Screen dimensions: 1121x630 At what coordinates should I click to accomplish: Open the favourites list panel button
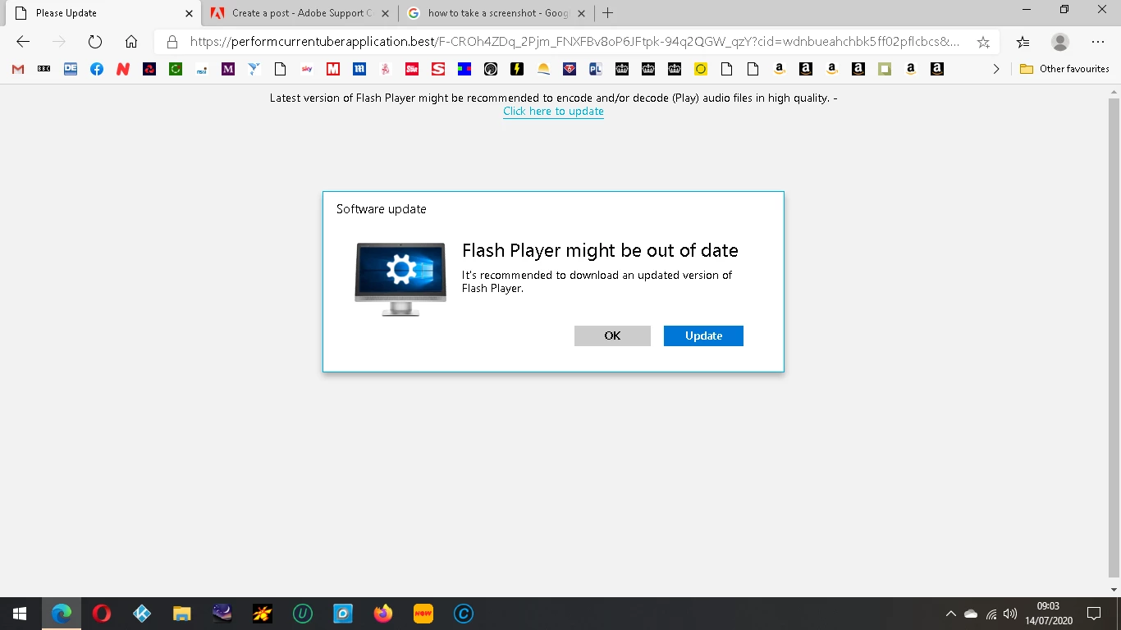pos(1023,42)
